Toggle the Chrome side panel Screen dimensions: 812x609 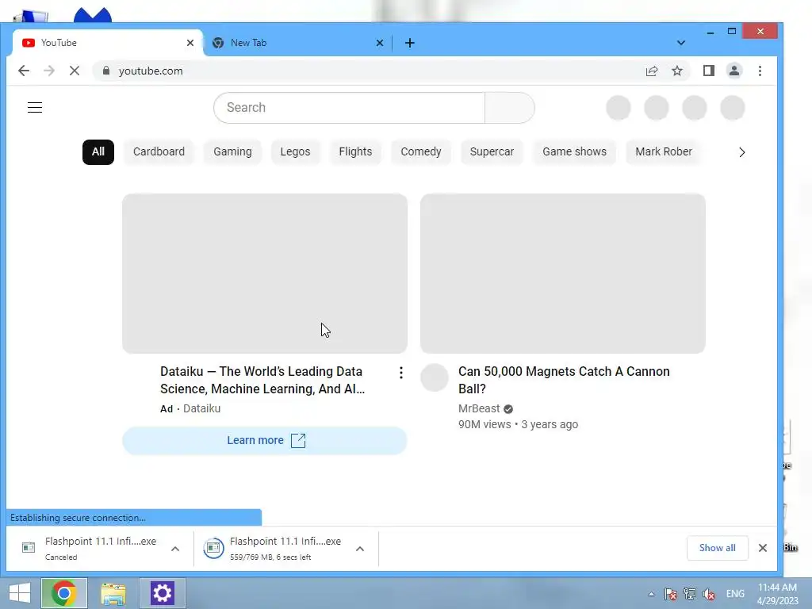708,71
